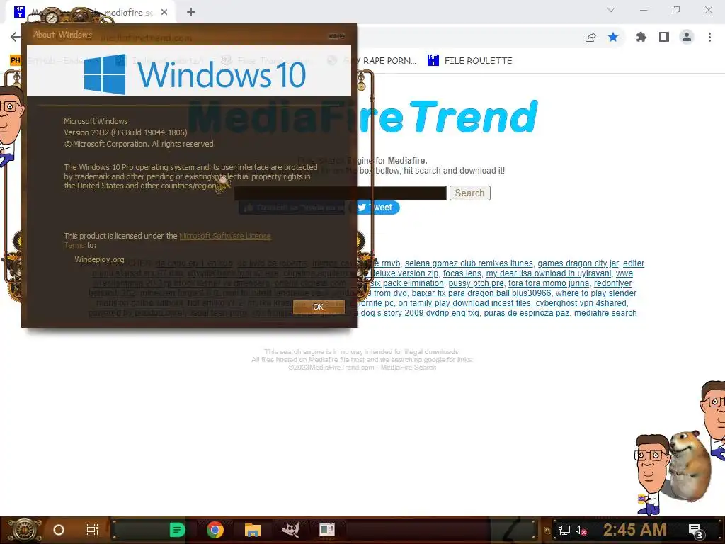Open Task View from the taskbar

(93, 530)
